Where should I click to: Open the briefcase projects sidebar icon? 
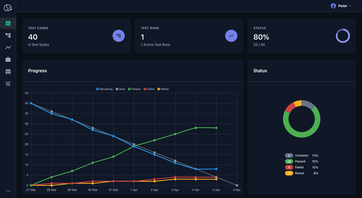(8, 60)
